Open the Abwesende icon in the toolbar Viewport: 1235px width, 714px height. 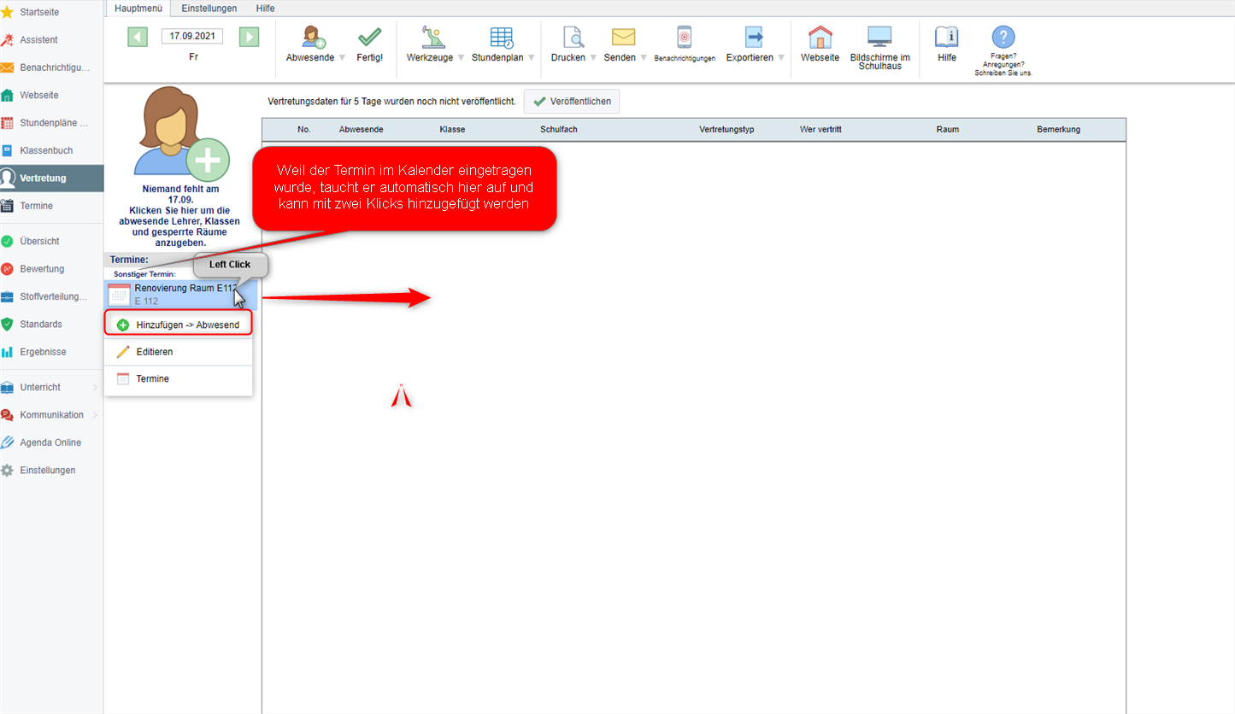click(x=314, y=37)
